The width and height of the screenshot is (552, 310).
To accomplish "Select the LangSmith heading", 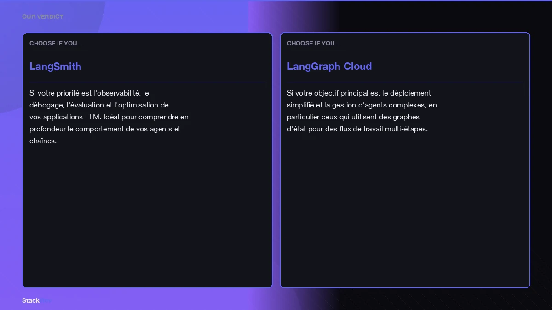I will point(55,66).
